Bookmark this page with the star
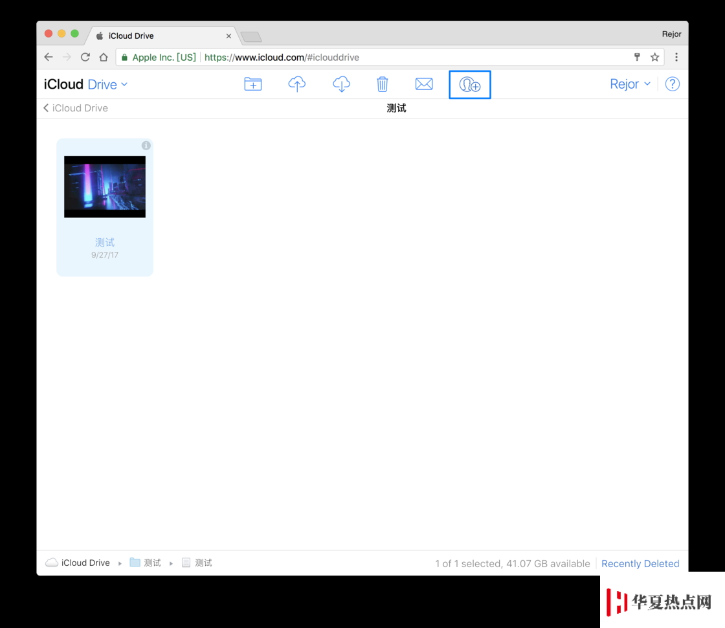 pyautogui.click(x=654, y=58)
